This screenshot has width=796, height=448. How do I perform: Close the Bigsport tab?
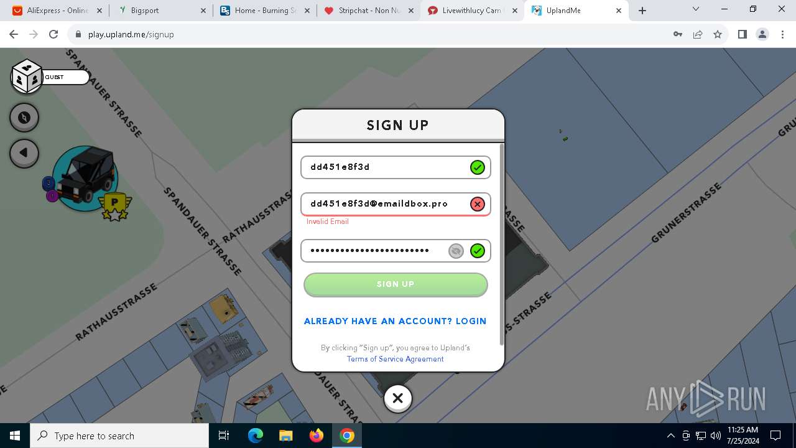click(203, 11)
